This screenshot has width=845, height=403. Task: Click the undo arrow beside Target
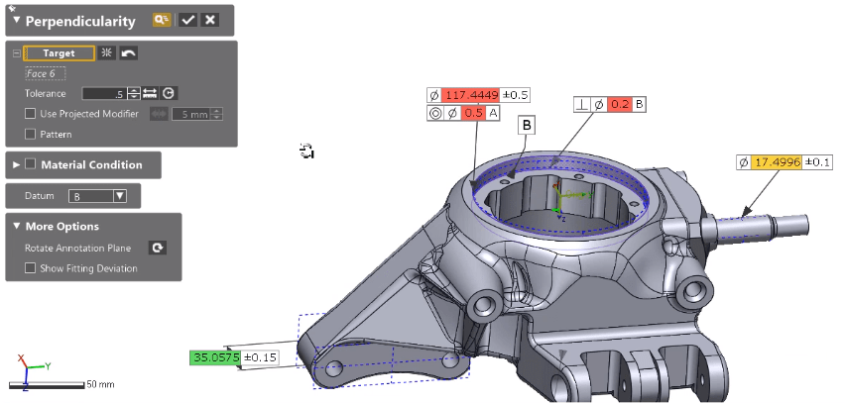tap(128, 53)
